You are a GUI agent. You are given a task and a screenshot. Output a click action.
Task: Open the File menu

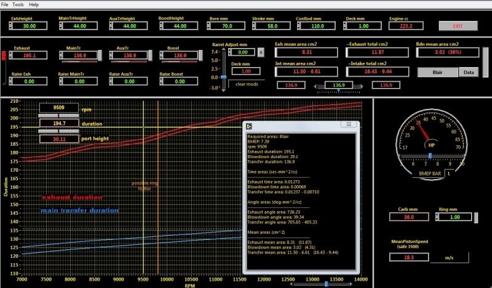click(4, 4)
